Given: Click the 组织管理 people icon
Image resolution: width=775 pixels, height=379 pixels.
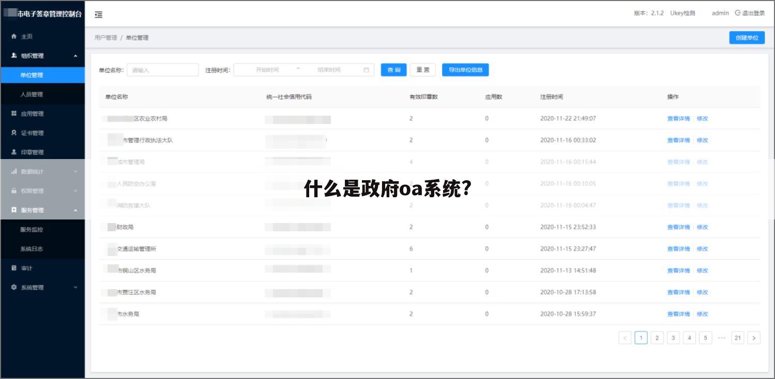Looking at the screenshot, I should 14,56.
